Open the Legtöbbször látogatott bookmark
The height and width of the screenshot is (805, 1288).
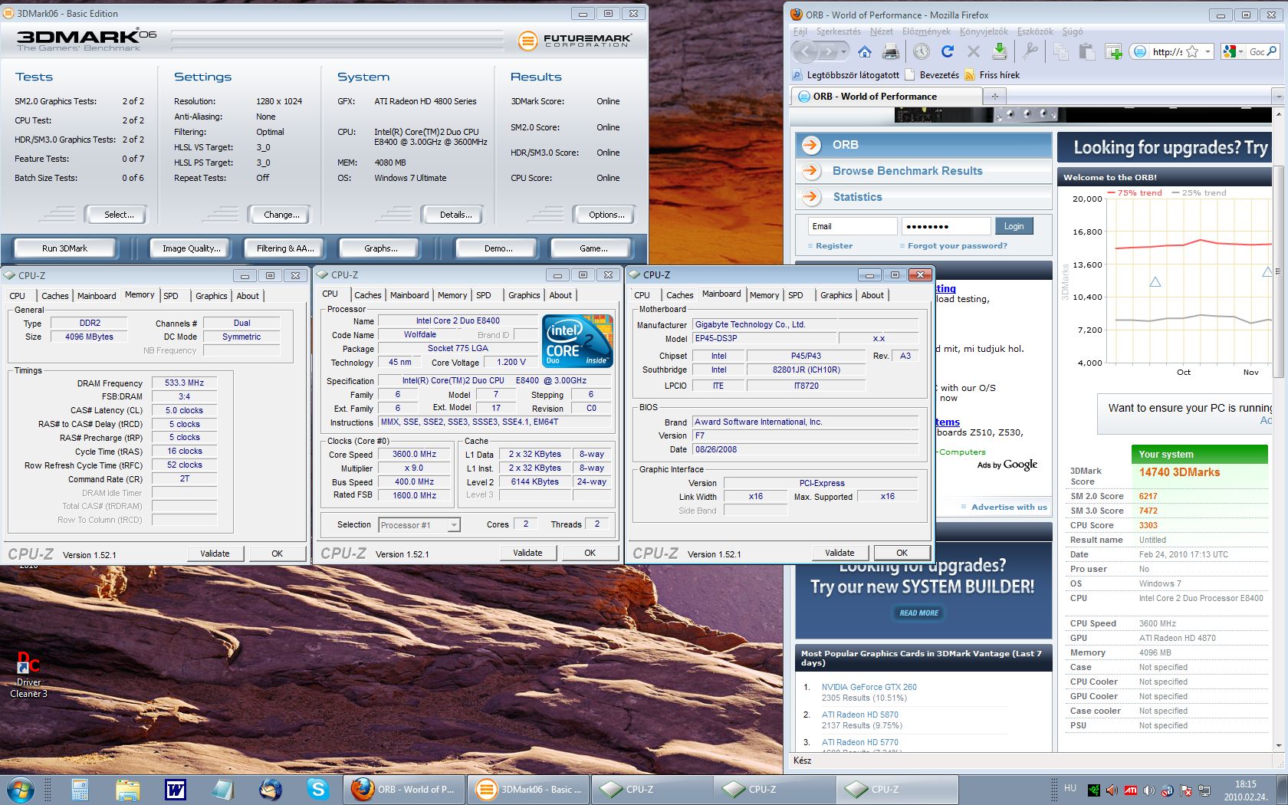845,75
